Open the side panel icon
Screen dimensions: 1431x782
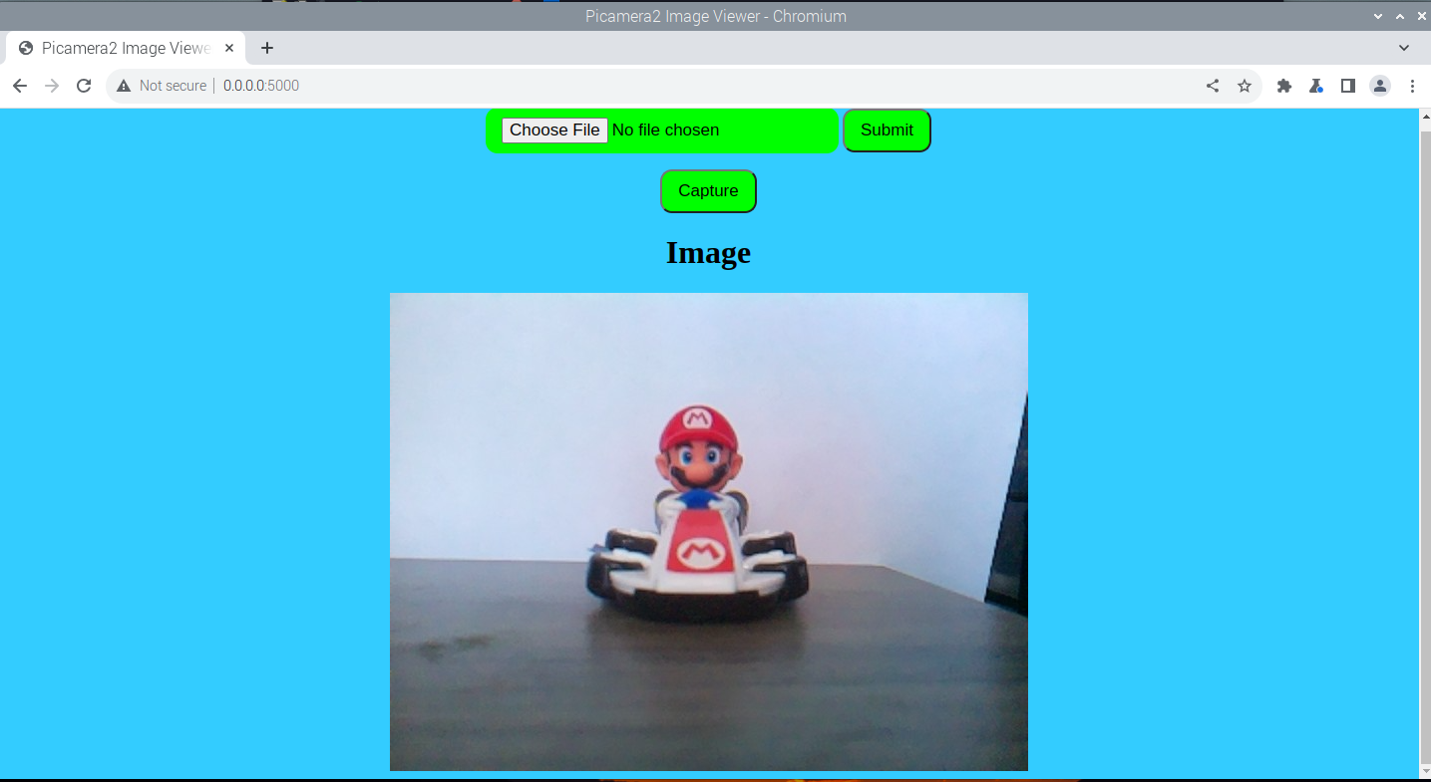(1348, 86)
